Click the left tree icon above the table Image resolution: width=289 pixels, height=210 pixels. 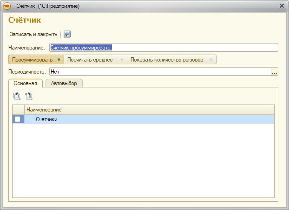17,96
